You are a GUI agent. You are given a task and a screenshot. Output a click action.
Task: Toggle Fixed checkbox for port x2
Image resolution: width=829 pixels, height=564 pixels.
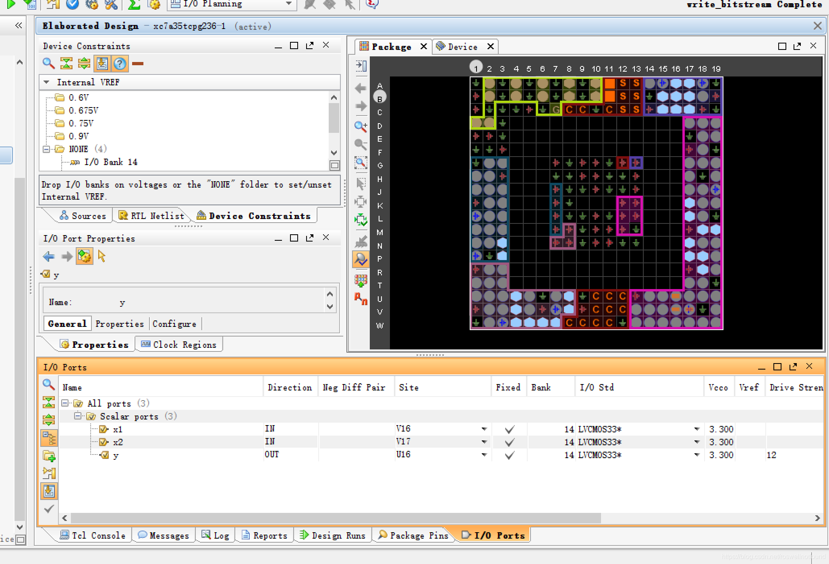[509, 442]
